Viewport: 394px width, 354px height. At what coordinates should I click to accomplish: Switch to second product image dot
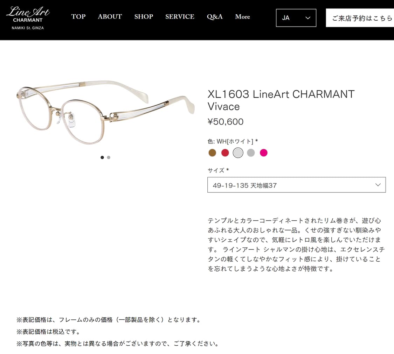click(109, 157)
